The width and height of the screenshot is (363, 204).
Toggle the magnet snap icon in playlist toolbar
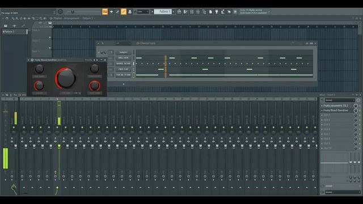click(7, 18)
